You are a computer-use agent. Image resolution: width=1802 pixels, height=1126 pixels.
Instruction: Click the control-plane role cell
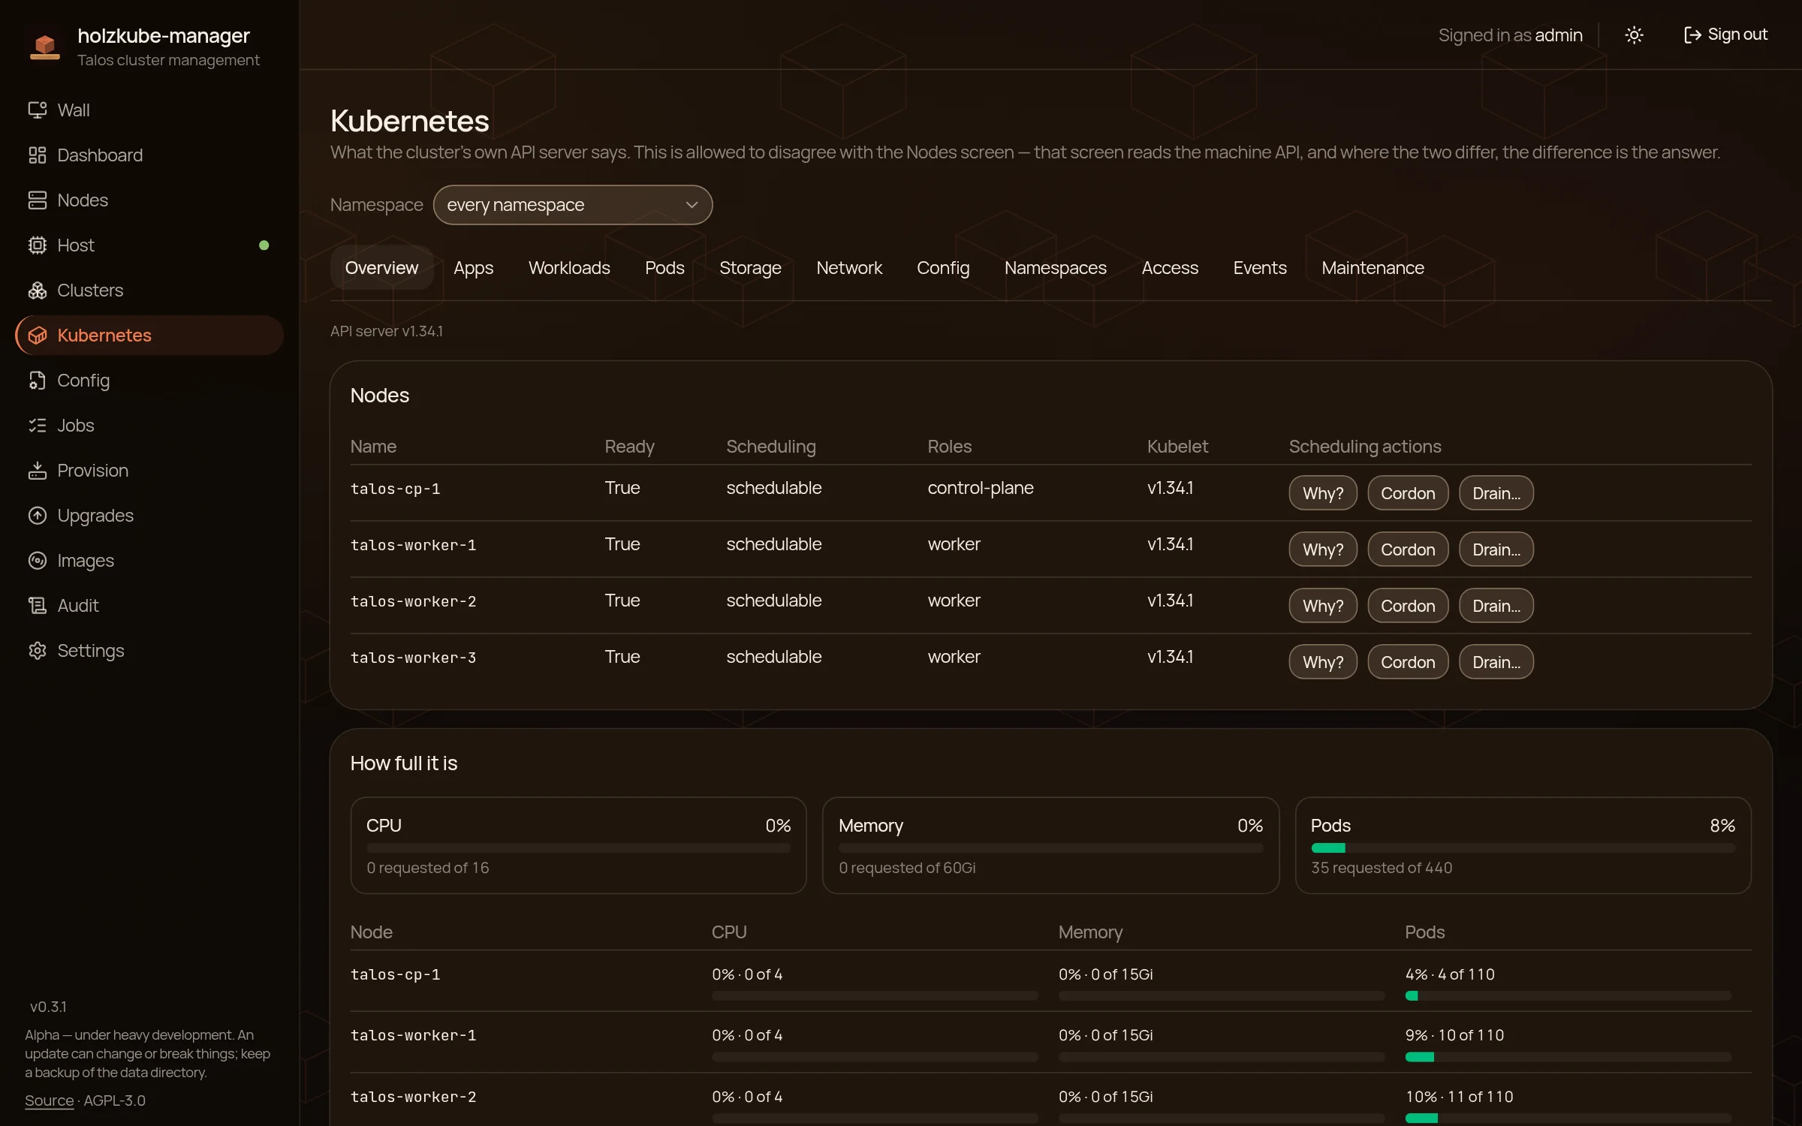point(981,488)
